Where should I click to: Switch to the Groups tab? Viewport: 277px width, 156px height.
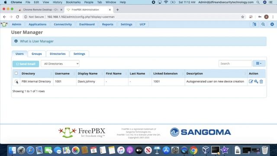36,54
